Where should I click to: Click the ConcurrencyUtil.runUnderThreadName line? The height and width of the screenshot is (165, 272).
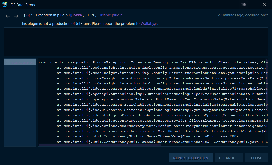point(147,136)
